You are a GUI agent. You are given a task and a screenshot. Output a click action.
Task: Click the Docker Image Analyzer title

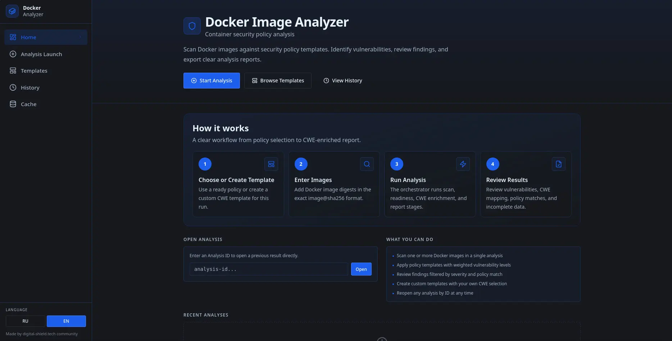coord(277,22)
